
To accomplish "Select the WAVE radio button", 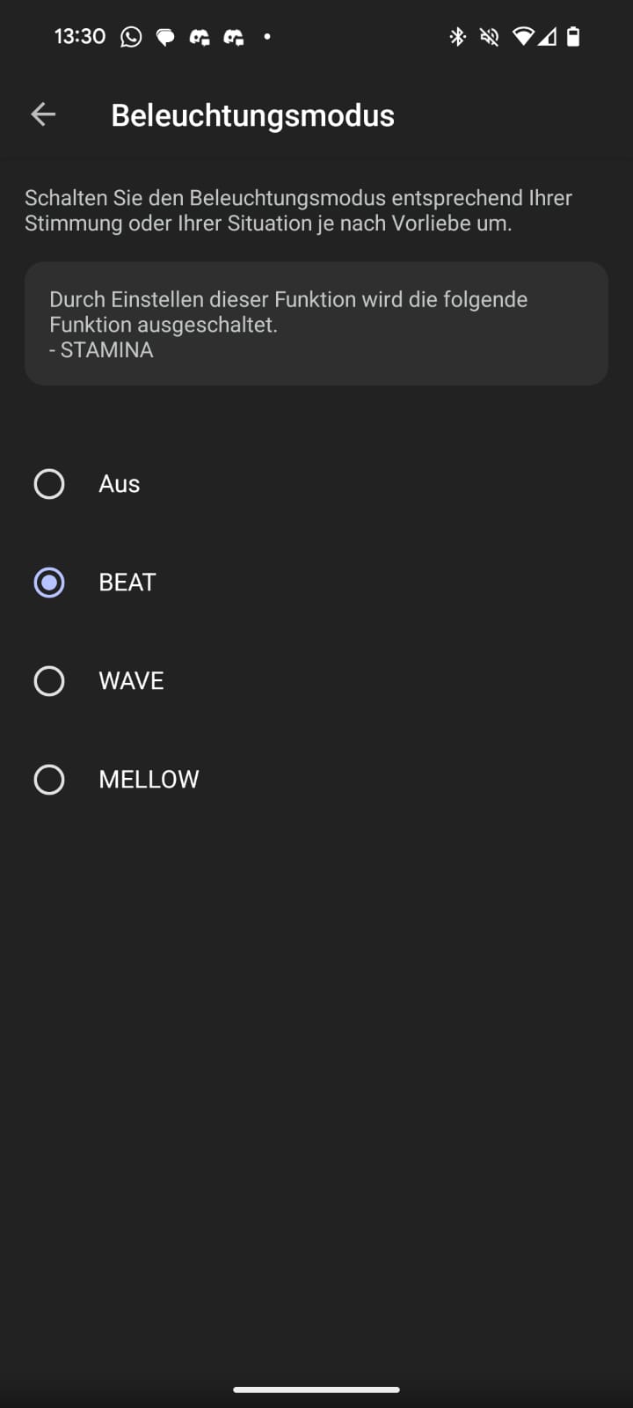I will point(49,681).
